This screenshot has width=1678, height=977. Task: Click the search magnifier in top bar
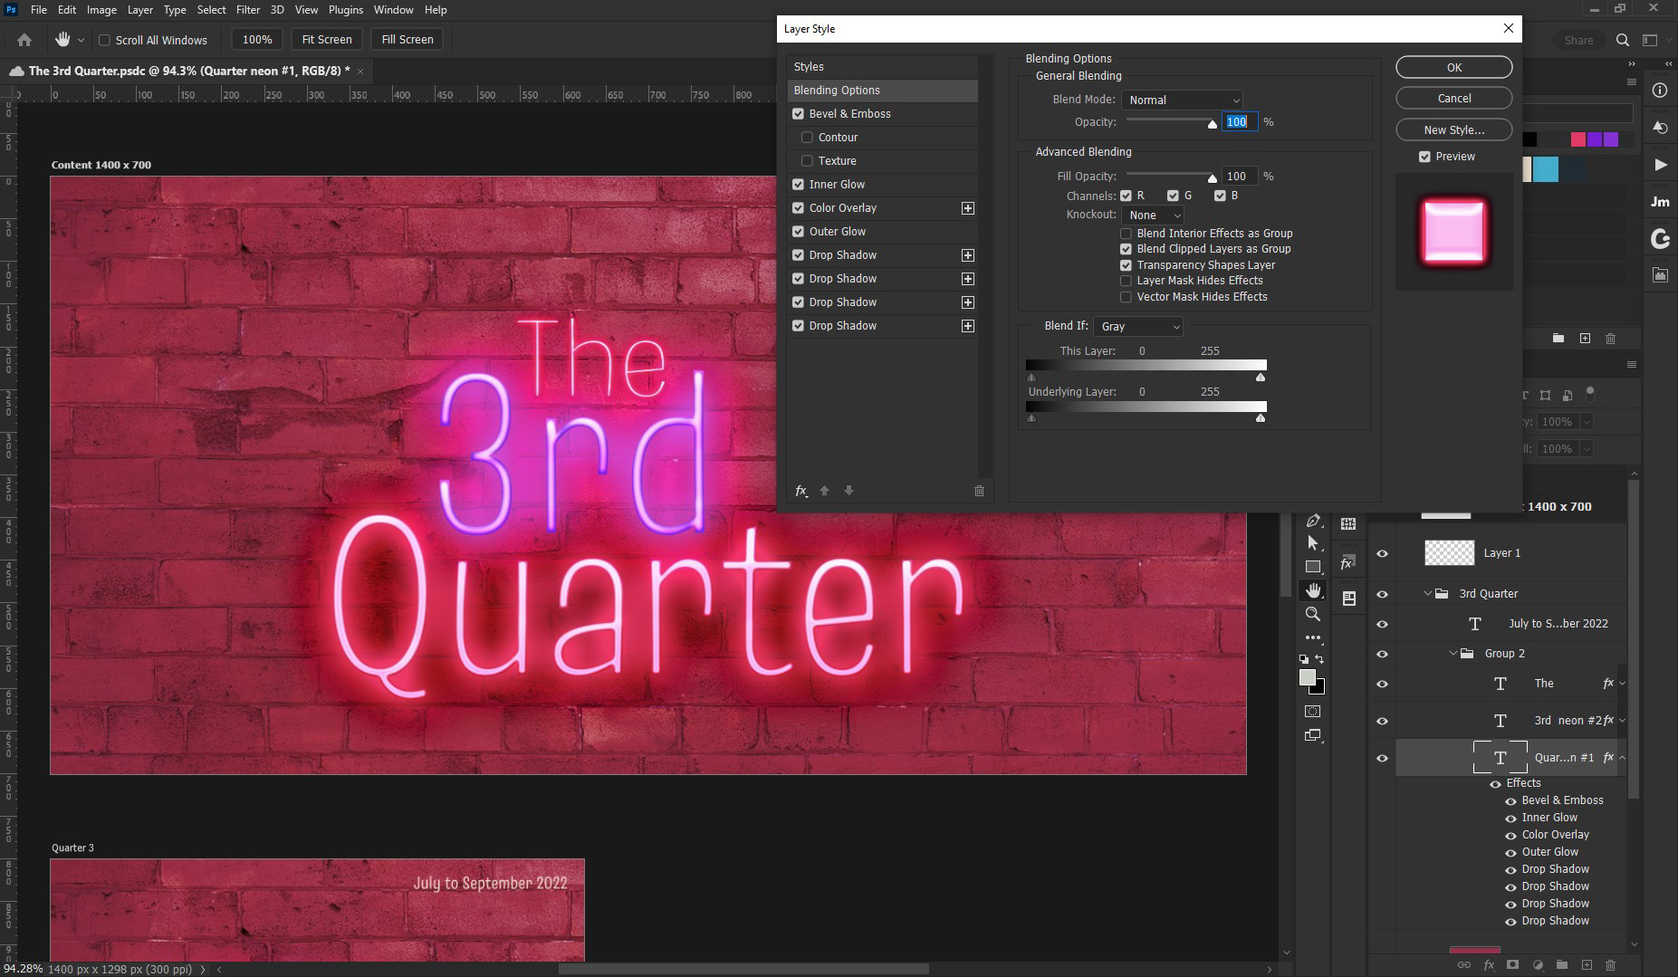1623,40
